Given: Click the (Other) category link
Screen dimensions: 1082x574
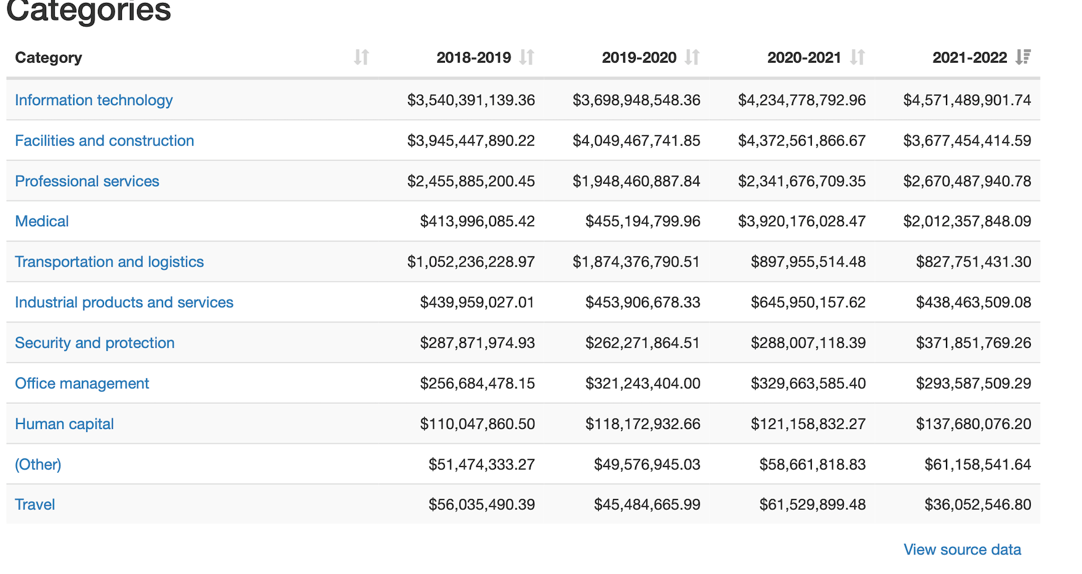Looking at the screenshot, I should coord(38,464).
